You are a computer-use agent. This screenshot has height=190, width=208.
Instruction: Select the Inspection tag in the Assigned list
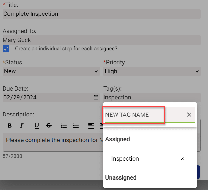125,158
